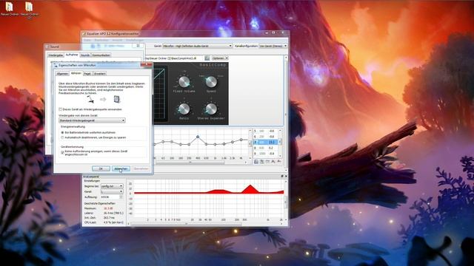Open the Einstellungen menu in Equalizer APO
The image size is (474, 266).
135,40
